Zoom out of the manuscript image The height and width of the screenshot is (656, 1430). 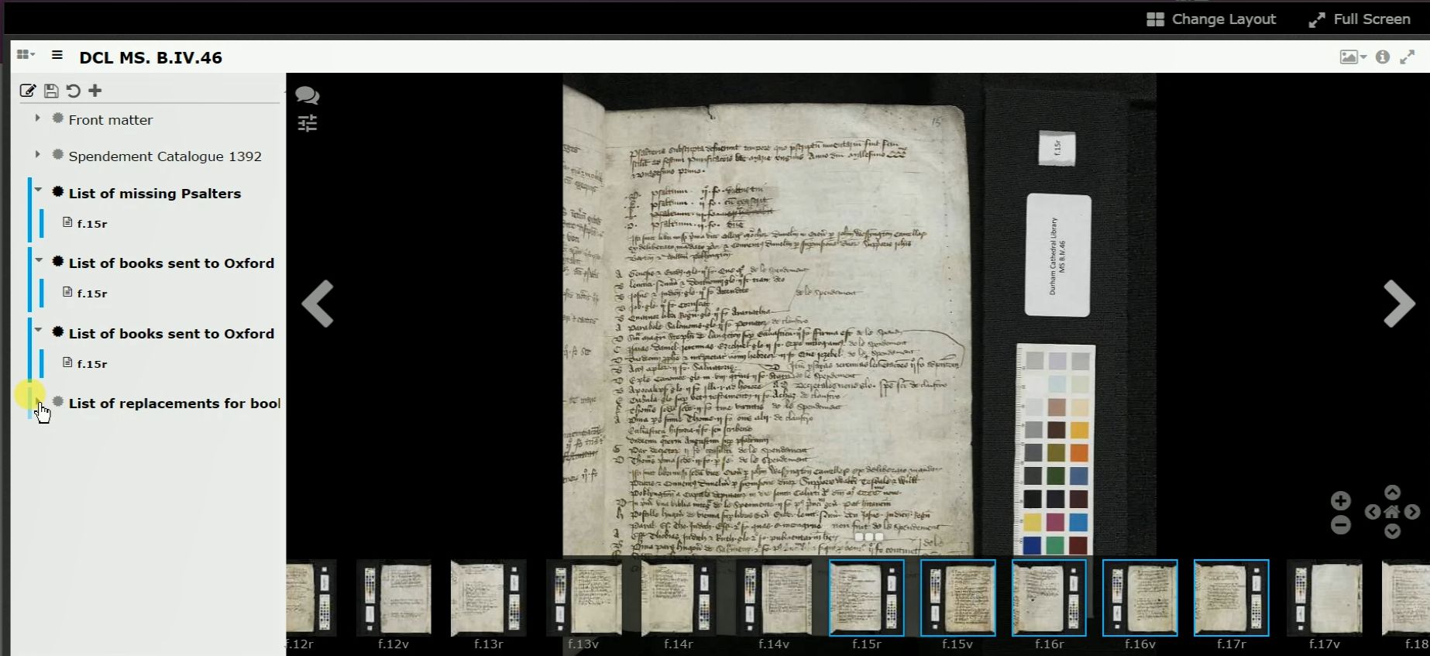pos(1341,525)
